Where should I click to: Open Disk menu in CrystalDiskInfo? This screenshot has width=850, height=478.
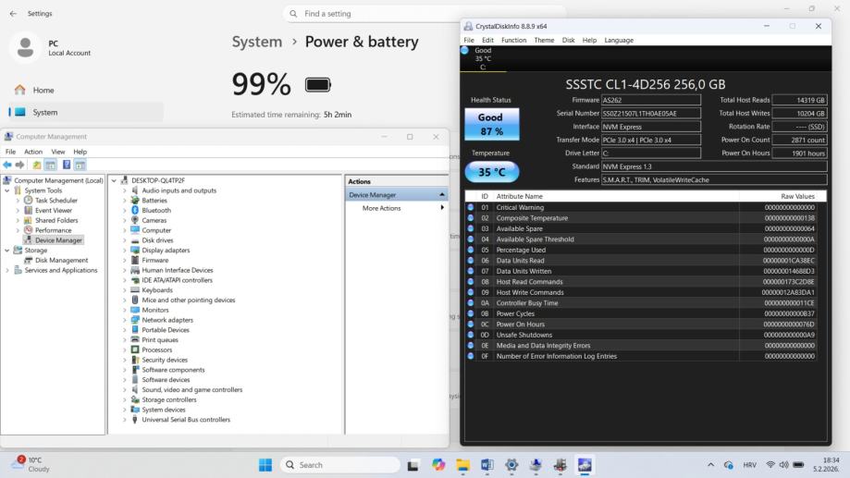point(568,40)
